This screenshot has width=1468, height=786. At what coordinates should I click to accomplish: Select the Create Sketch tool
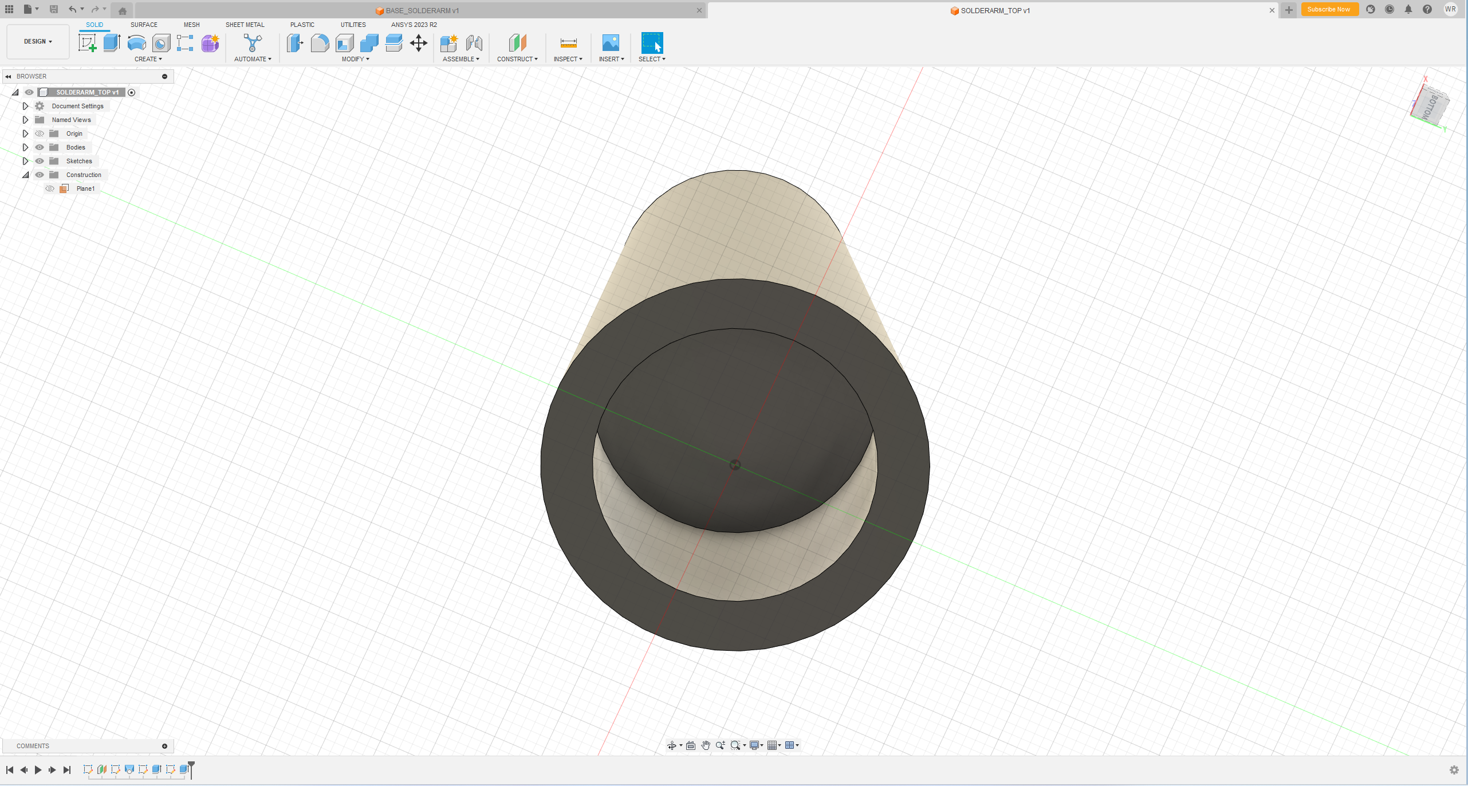click(x=87, y=43)
